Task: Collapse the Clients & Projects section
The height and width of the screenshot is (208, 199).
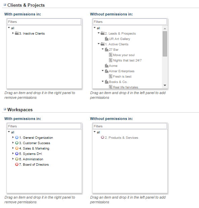Action: 5,5
